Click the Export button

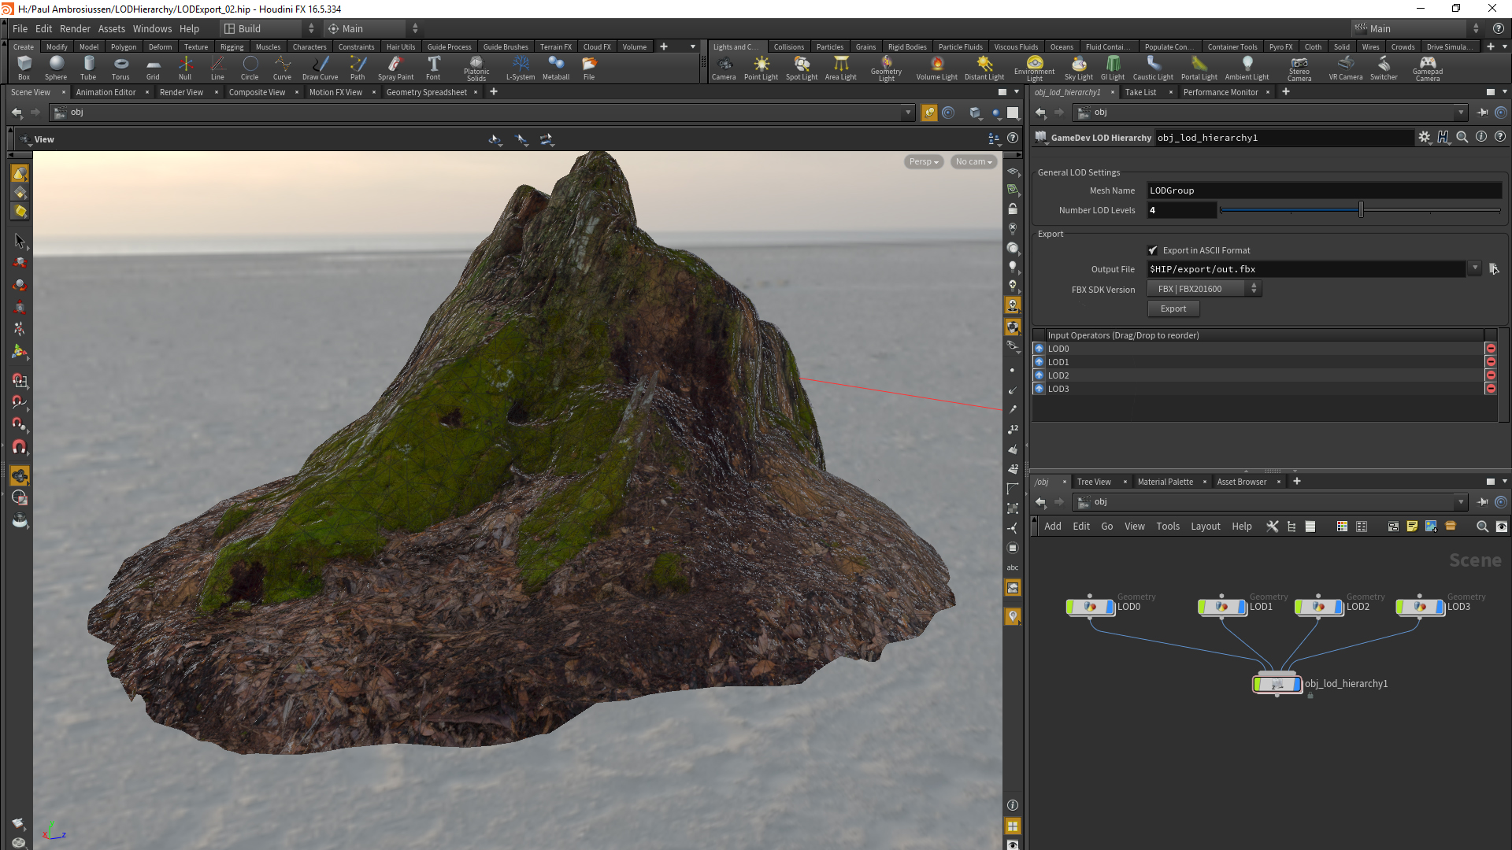coord(1171,309)
